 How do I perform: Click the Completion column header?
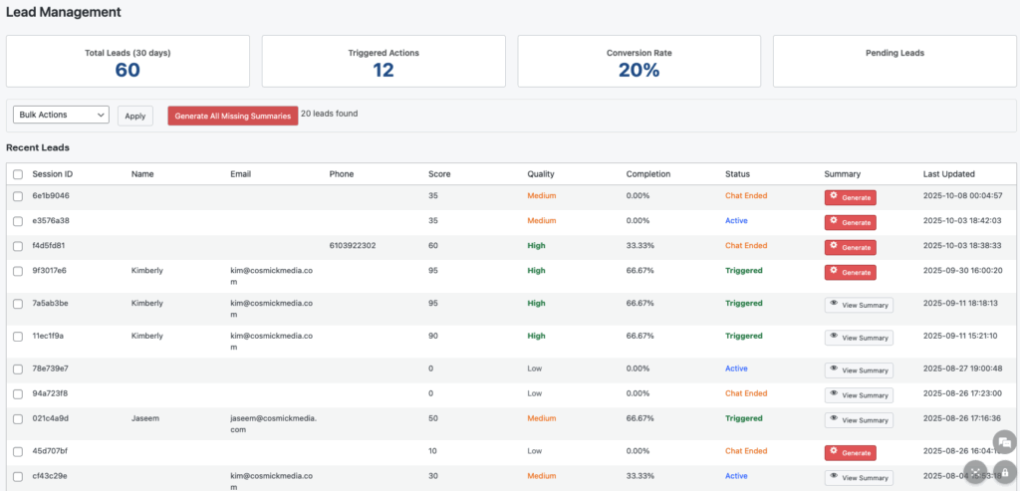tap(647, 174)
